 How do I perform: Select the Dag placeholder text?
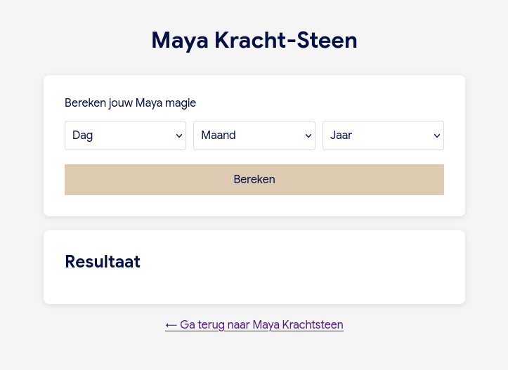click(83, 136)
